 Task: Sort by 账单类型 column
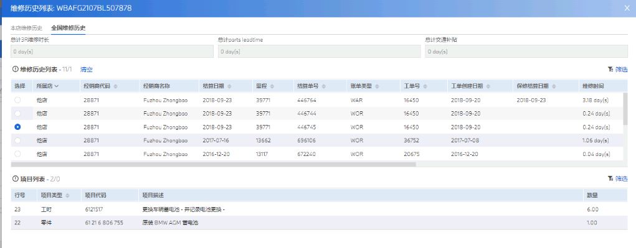(x=377, y=86)
